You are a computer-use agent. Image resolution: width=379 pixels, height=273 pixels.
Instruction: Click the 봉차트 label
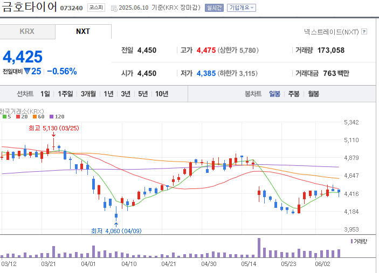coord(253,94)
